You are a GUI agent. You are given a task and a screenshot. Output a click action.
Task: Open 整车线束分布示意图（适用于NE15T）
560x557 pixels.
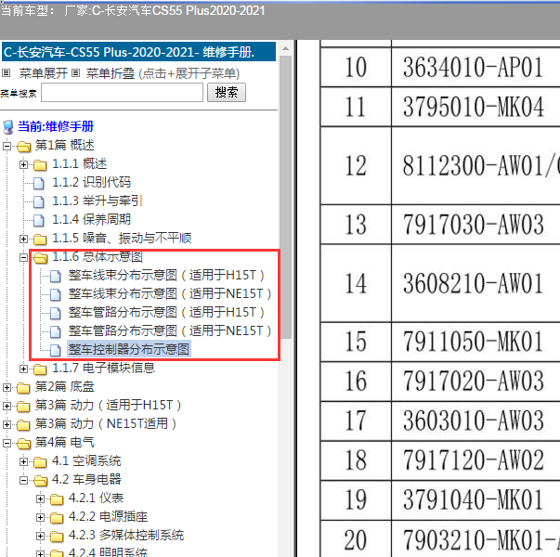pyautogui.click(x=170, y=294)
